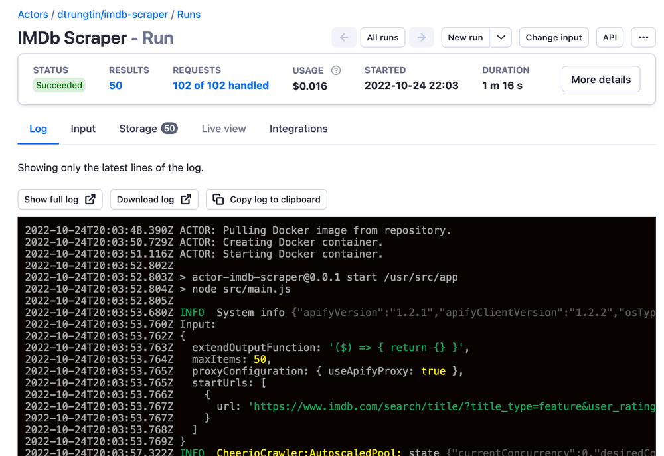This screenshot has height=456, width=664.
Task: Click the All runs button
Action: (x=382, y=37)
